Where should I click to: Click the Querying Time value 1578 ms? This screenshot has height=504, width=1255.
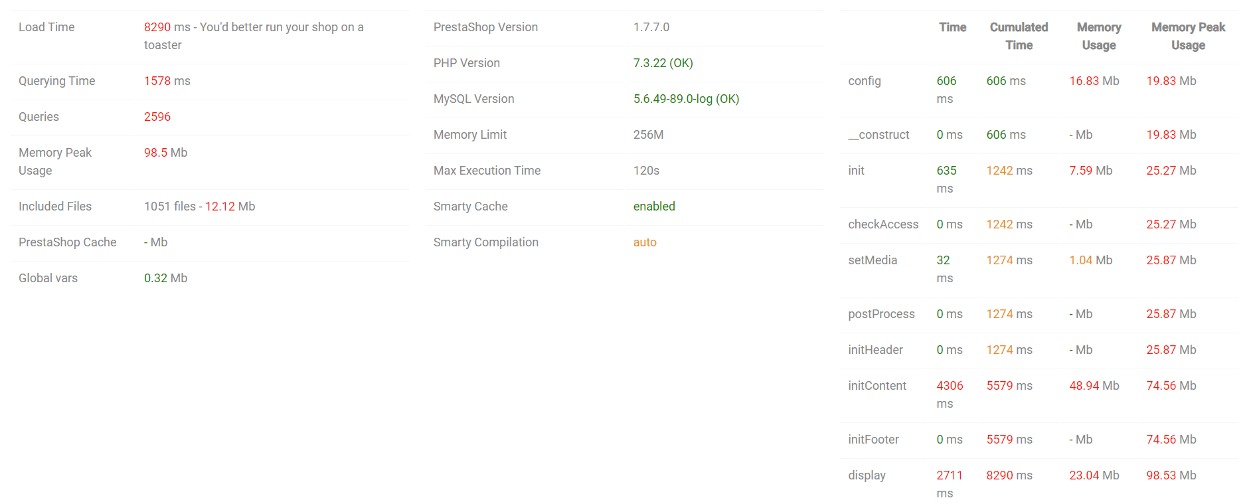click(167, 81)
